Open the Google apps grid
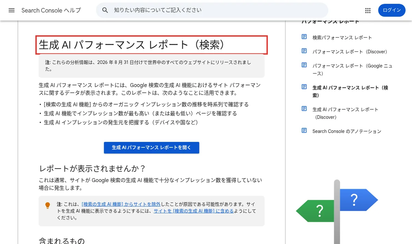The image size is (412, 244). pyautogui.click(x=368, y=10)
